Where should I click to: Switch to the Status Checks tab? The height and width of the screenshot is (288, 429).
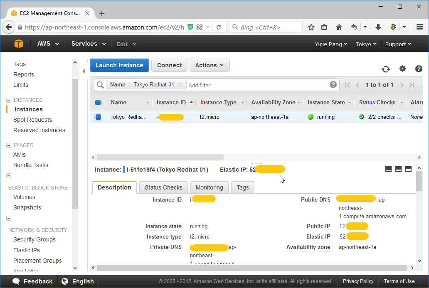pyautogui.click(x=163, y=187)
